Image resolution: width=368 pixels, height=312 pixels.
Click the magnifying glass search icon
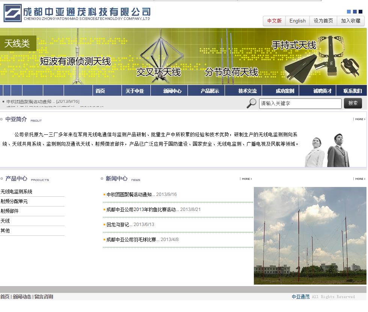[251, 103]
